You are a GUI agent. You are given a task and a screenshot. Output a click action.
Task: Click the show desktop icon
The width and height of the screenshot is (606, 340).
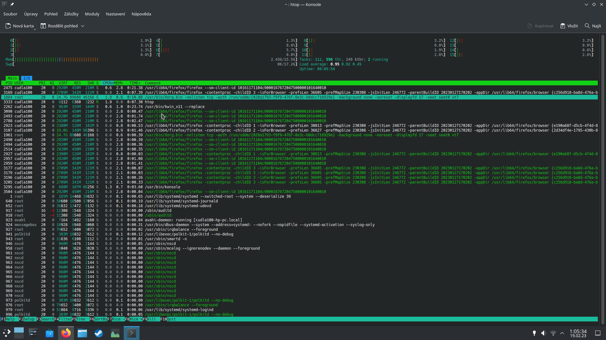pos(598,333)
